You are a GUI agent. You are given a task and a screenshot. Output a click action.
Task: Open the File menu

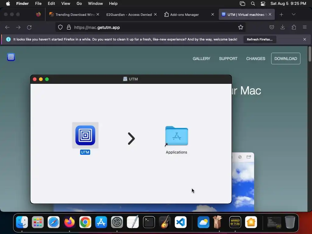click(x=38, y=4)
